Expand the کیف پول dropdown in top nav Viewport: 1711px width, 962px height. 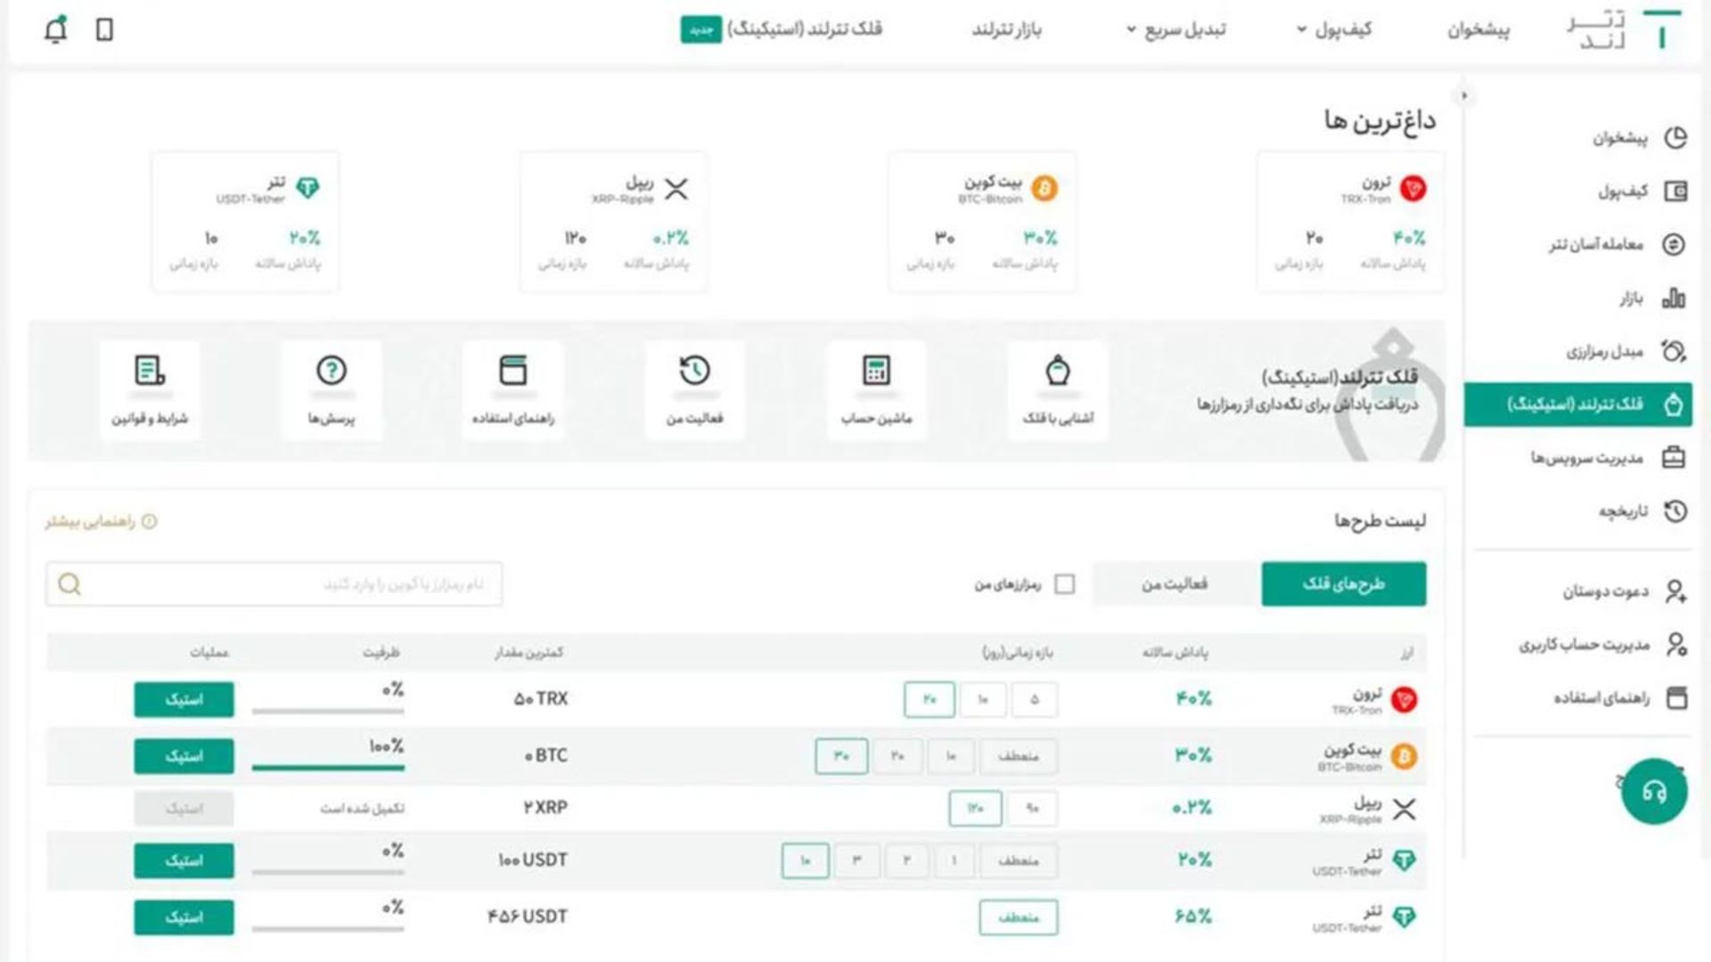[x=1333, y=30]
